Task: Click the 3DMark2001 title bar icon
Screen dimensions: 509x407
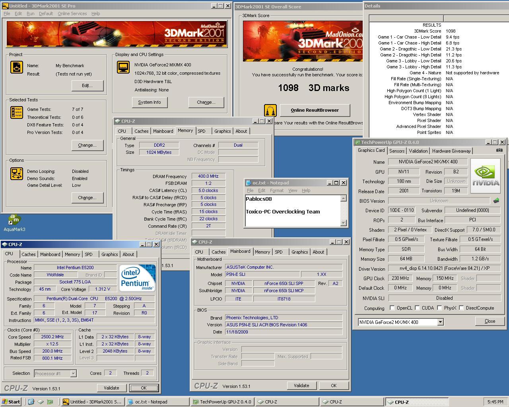Action: click(5, 6)
